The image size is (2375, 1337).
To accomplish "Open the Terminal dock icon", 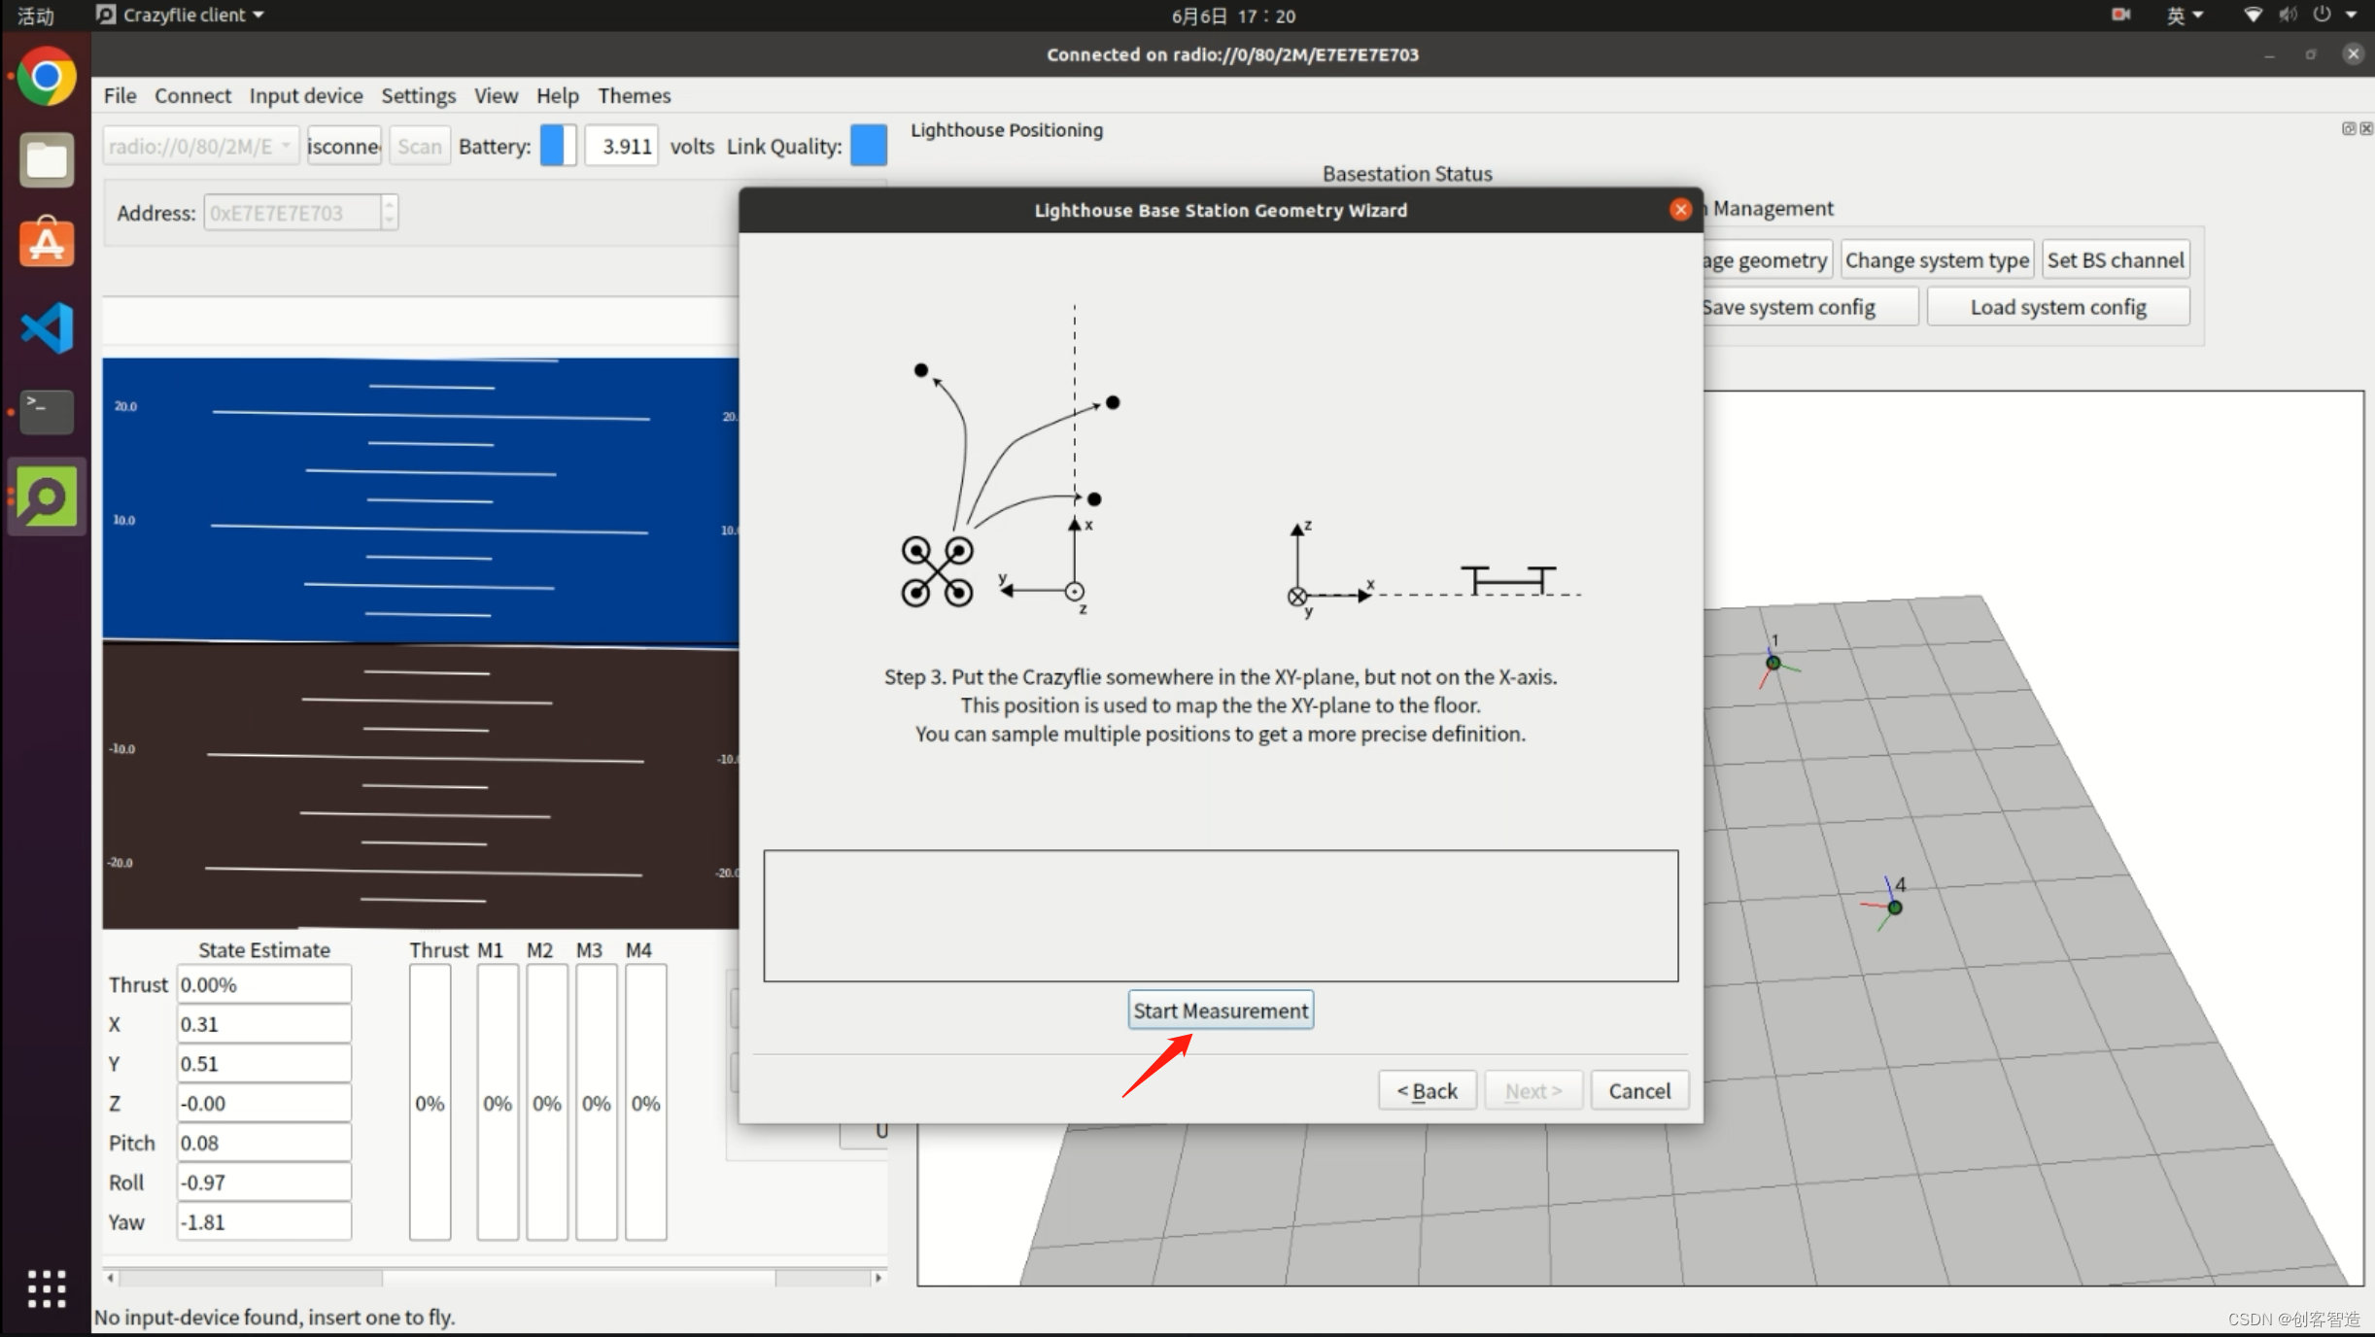I will tap(46, 411).
